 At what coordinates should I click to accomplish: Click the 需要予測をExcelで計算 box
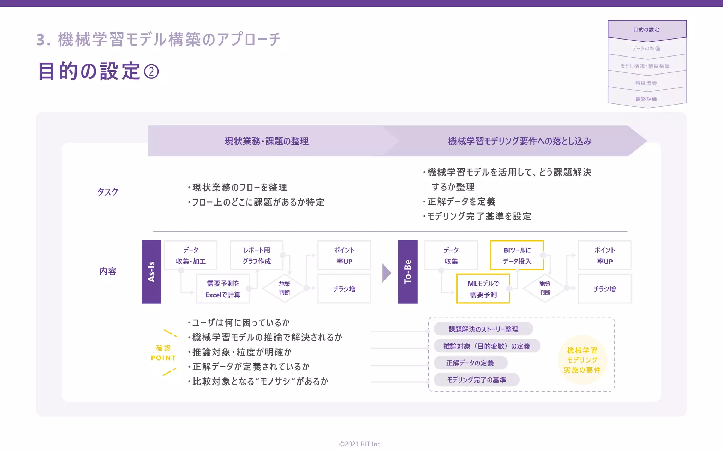click(223, 289)
